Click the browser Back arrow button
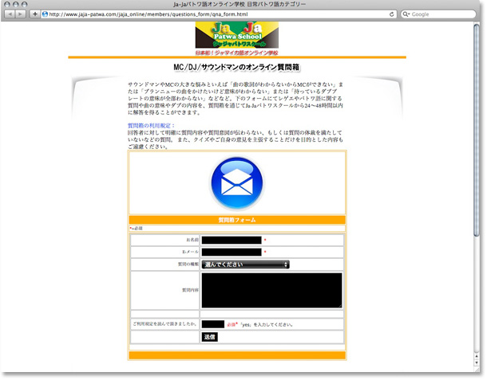The height and width of the screenshot is (380, 487). pos(10,14)
